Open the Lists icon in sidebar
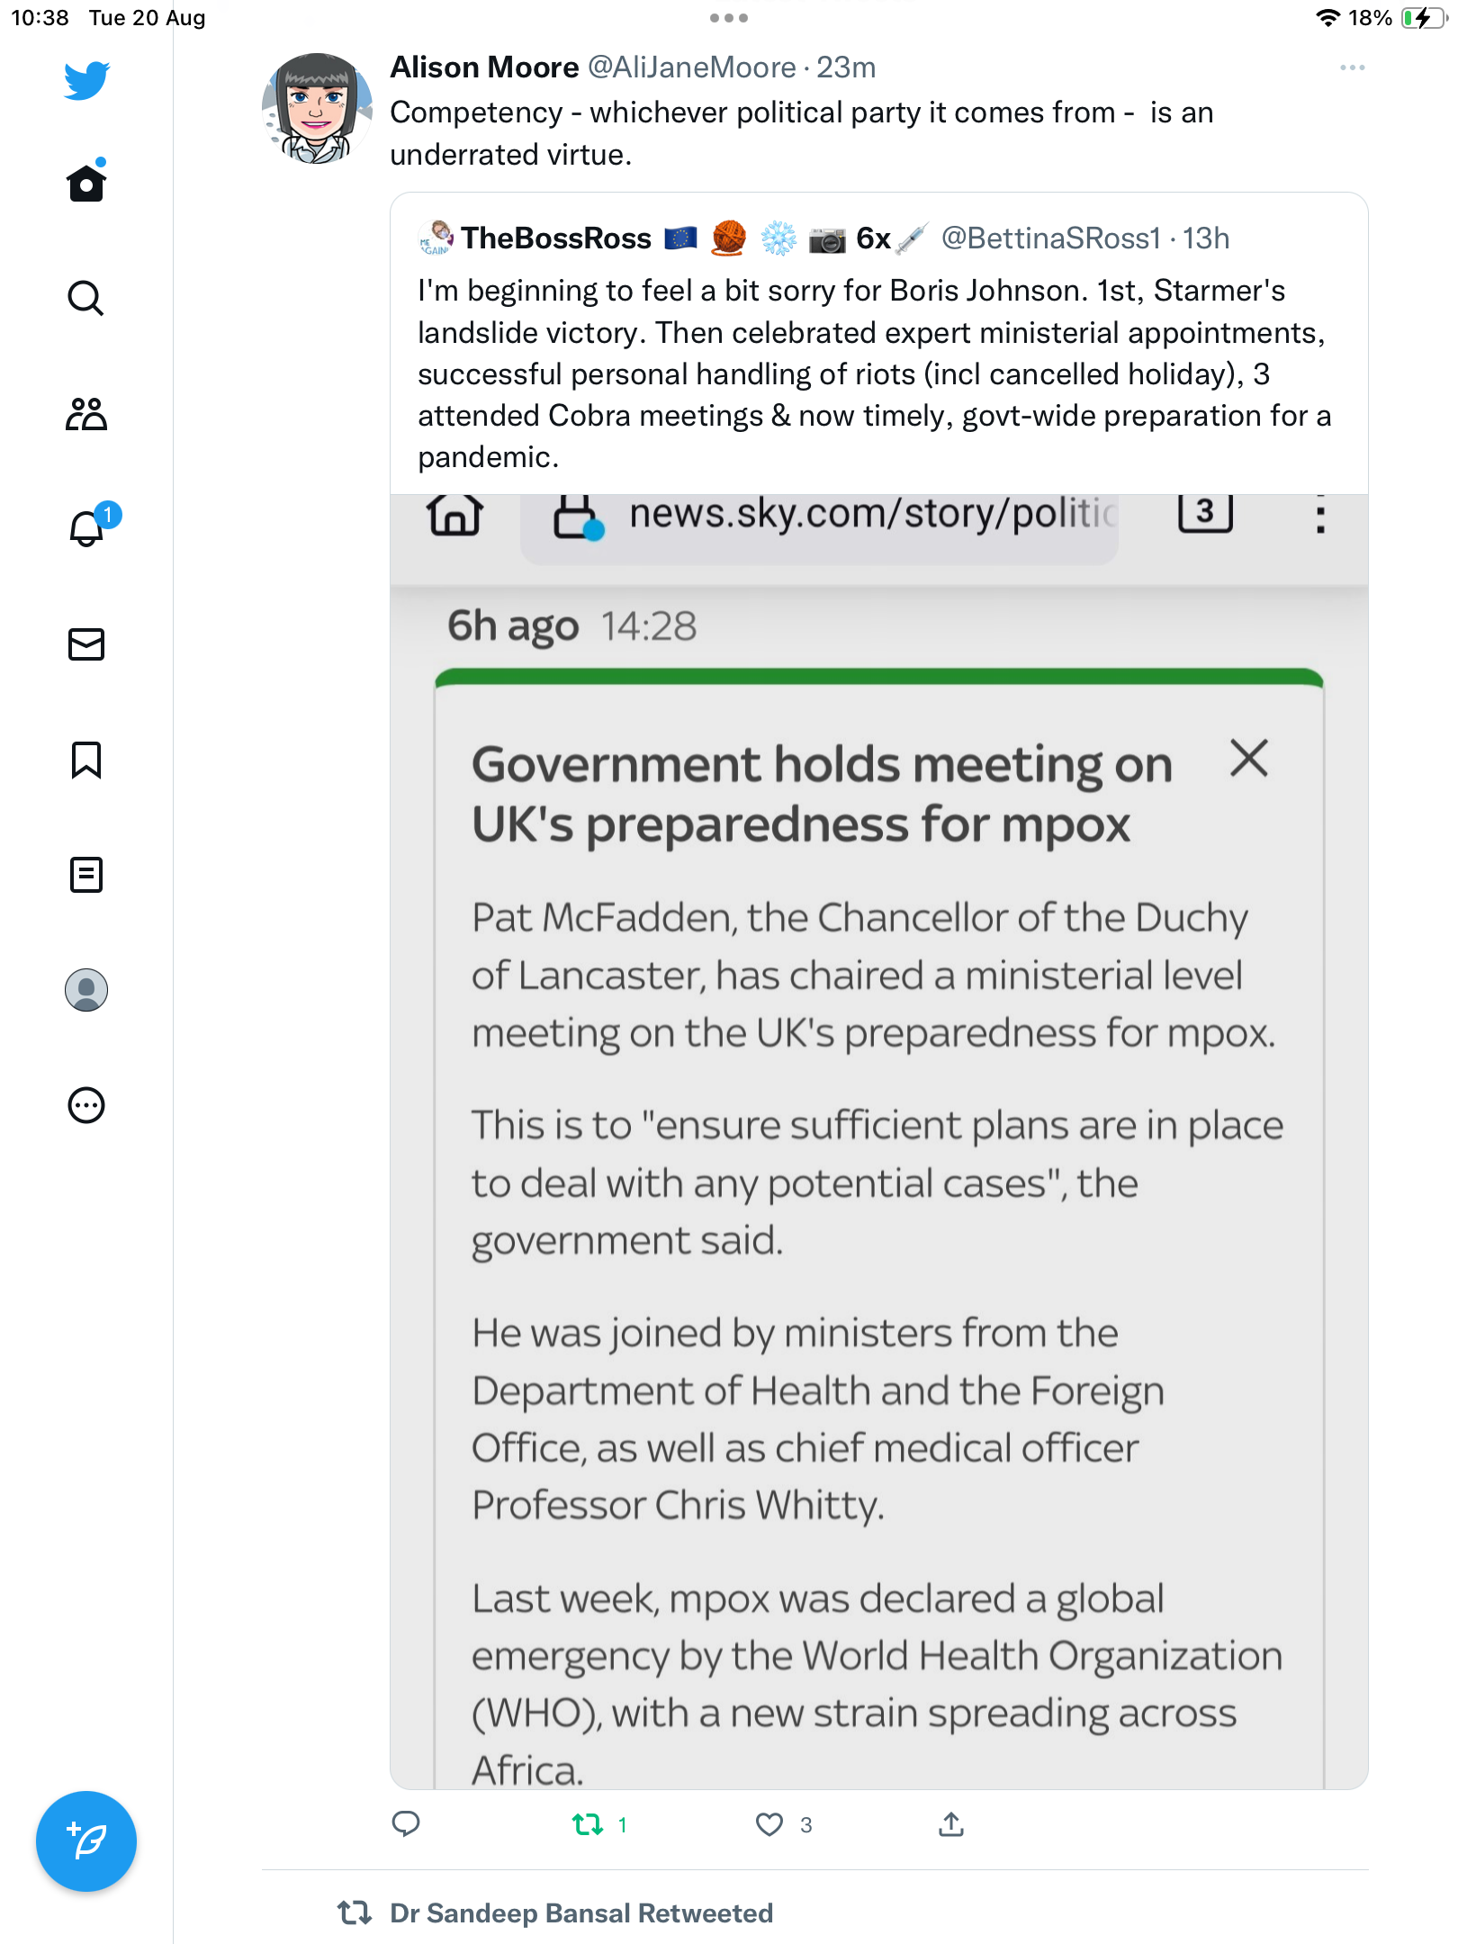The height and width of the screenshot is (1944, 1458). coord(86,875)
